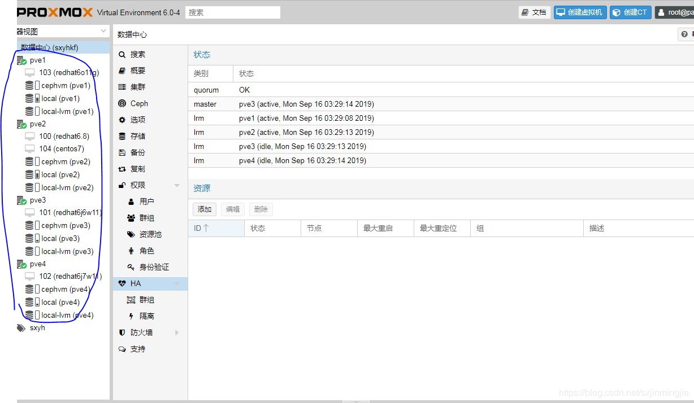Click the 删除 resource button
This screenshot has height=403, width=694.
coord(261,209)
